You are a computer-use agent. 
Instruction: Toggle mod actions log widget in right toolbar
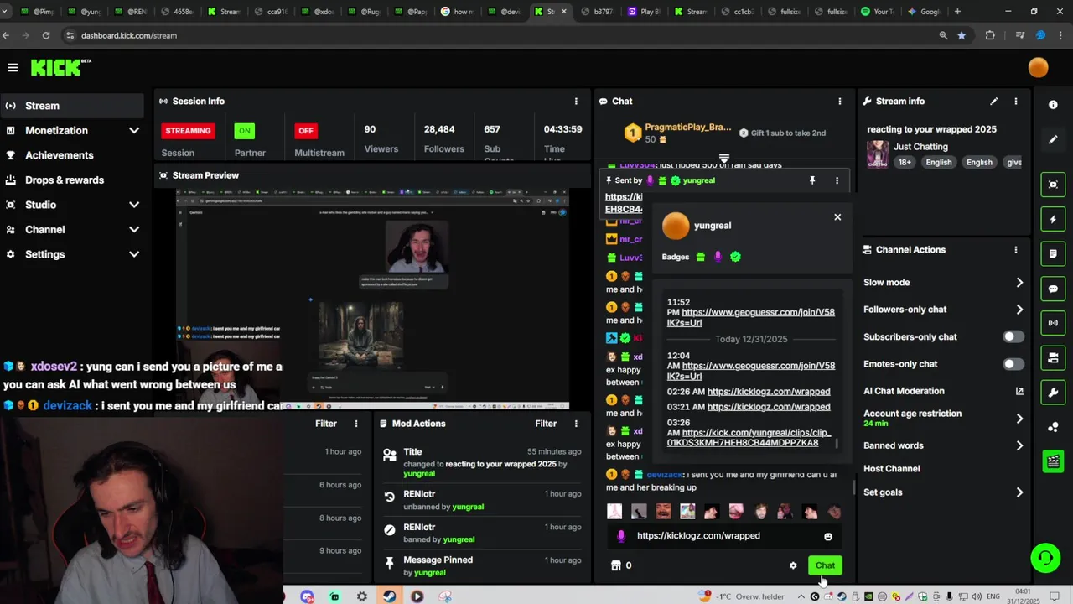coord(1053,253)
